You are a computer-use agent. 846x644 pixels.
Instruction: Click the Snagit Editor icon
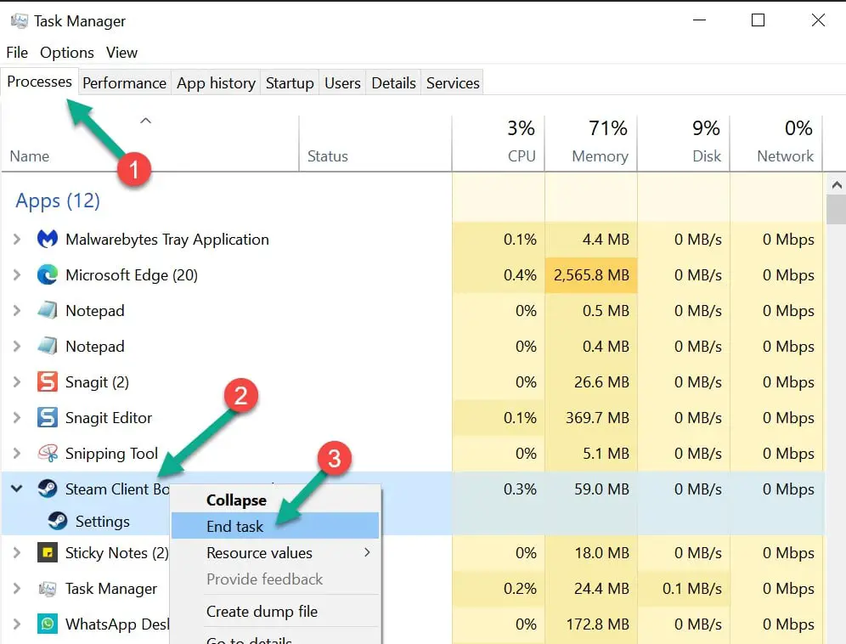[x=48, y=417]
